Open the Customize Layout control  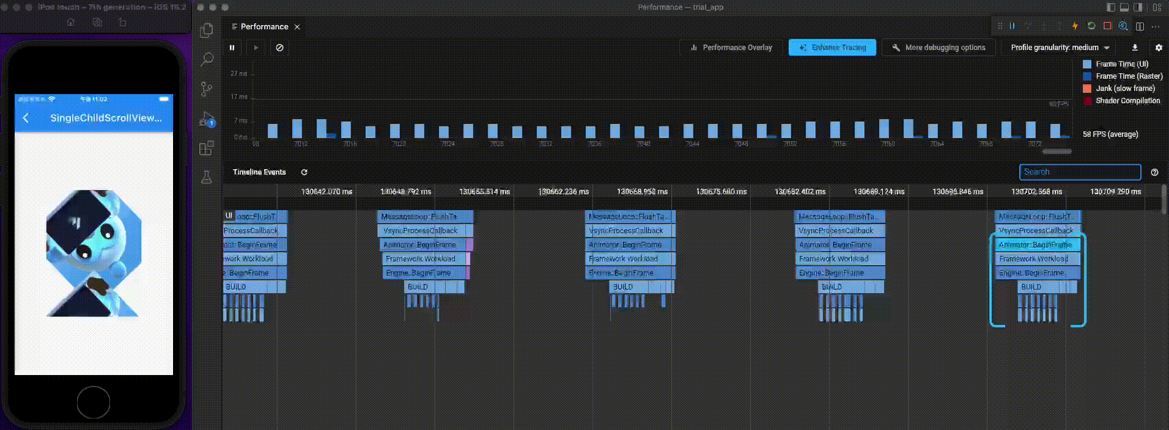pyautogui.click(x=1157, y=7)
